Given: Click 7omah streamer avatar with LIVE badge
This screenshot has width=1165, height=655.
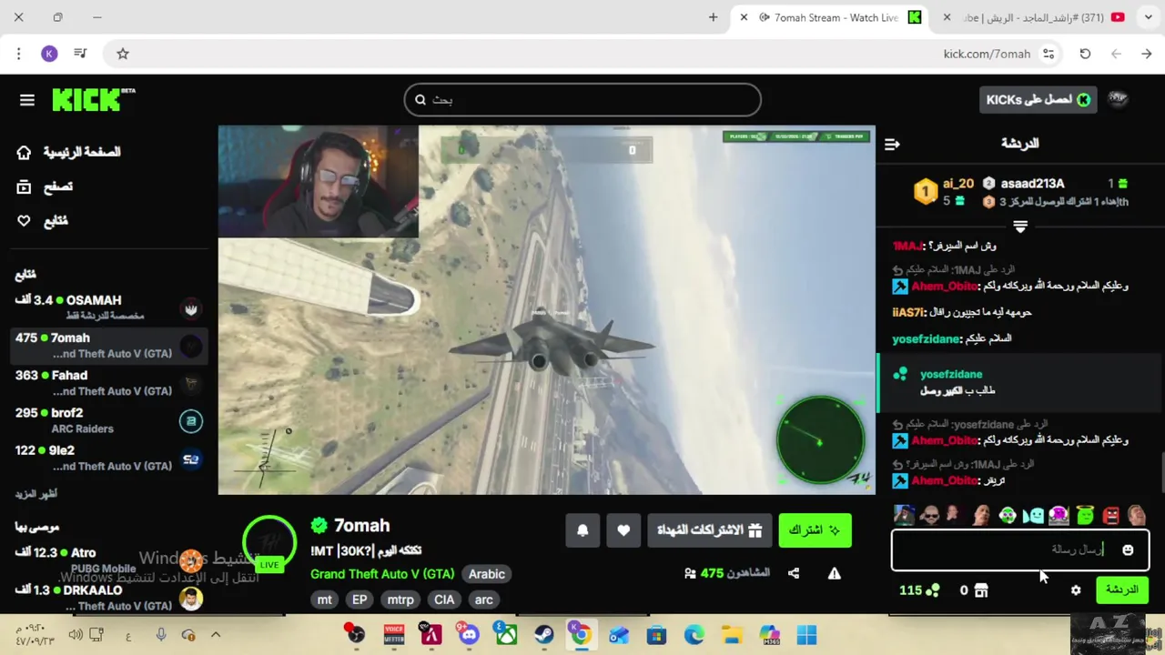Looking at the screenshot, I should [268, 543].
